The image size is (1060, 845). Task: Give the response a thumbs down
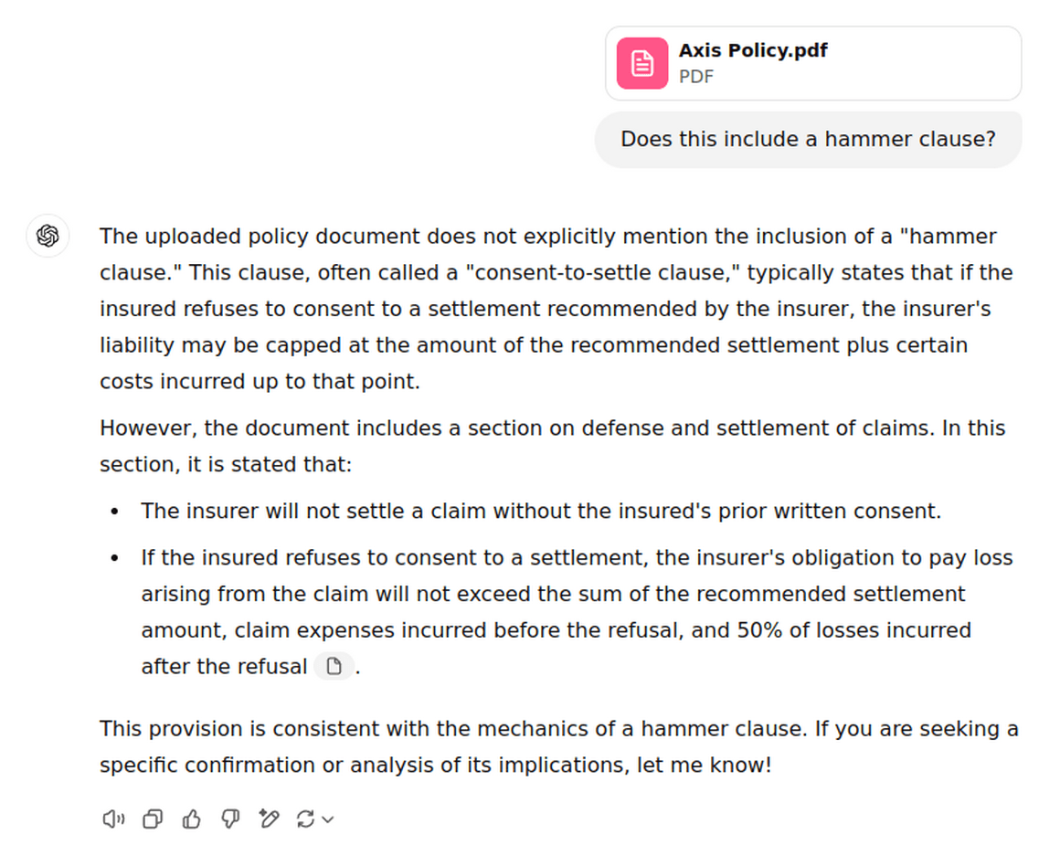(230, 819)
